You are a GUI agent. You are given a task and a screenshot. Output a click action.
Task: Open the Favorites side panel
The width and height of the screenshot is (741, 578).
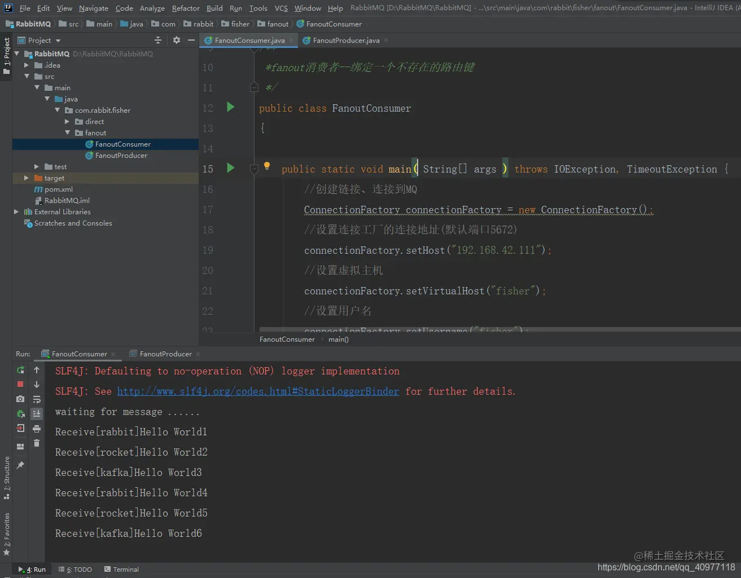click(x=6, y=534)
